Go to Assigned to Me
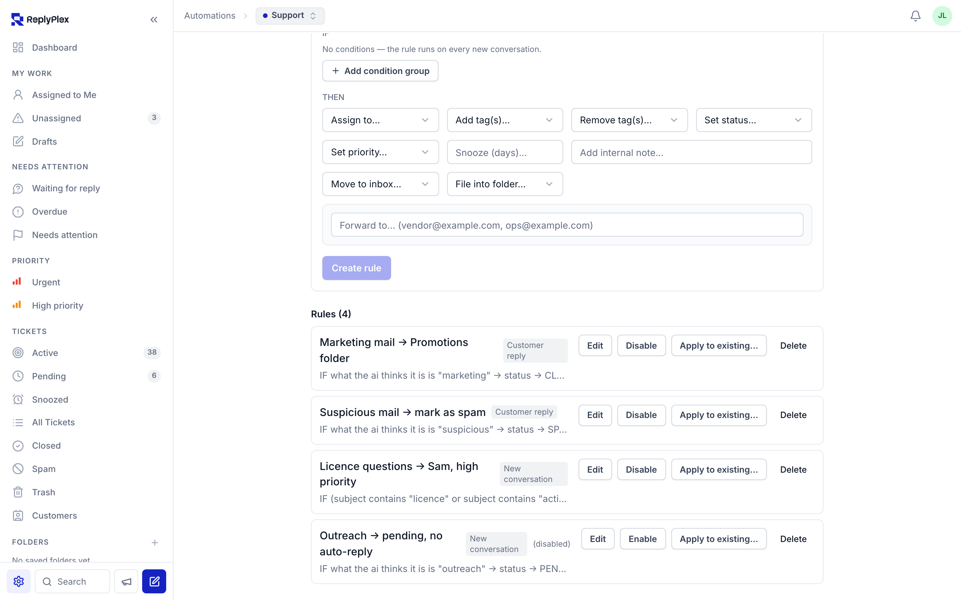 86,95
